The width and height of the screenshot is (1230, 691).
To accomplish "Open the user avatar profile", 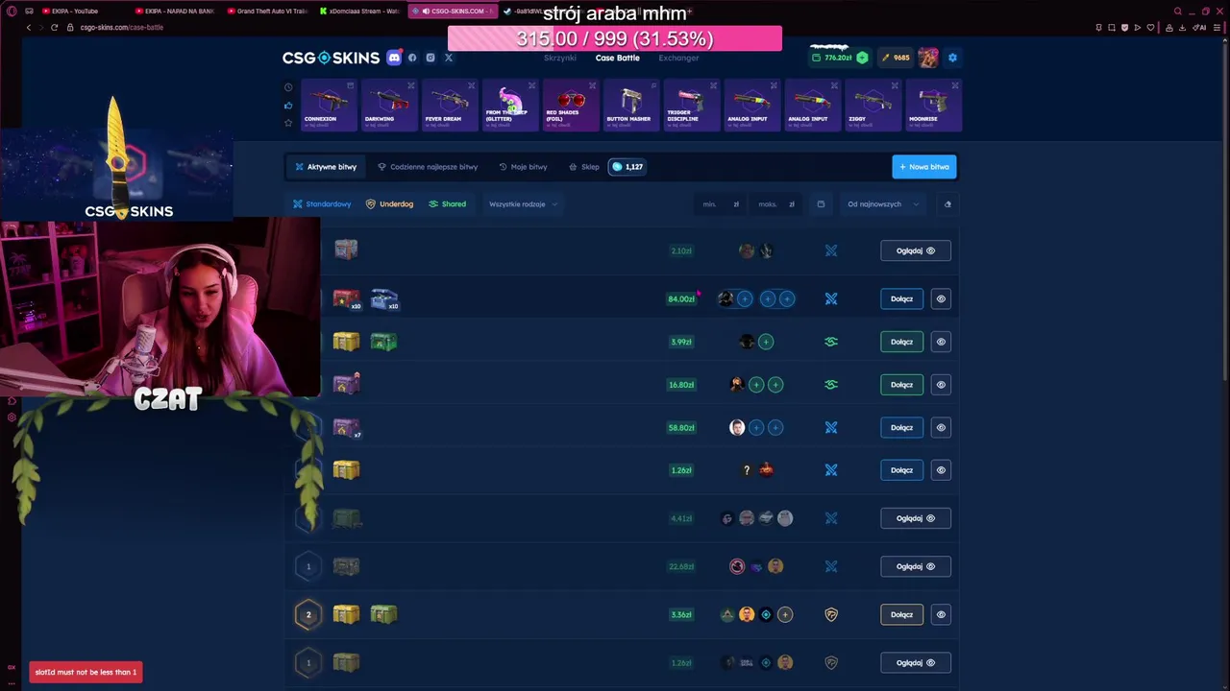I will tap(927, 58).
